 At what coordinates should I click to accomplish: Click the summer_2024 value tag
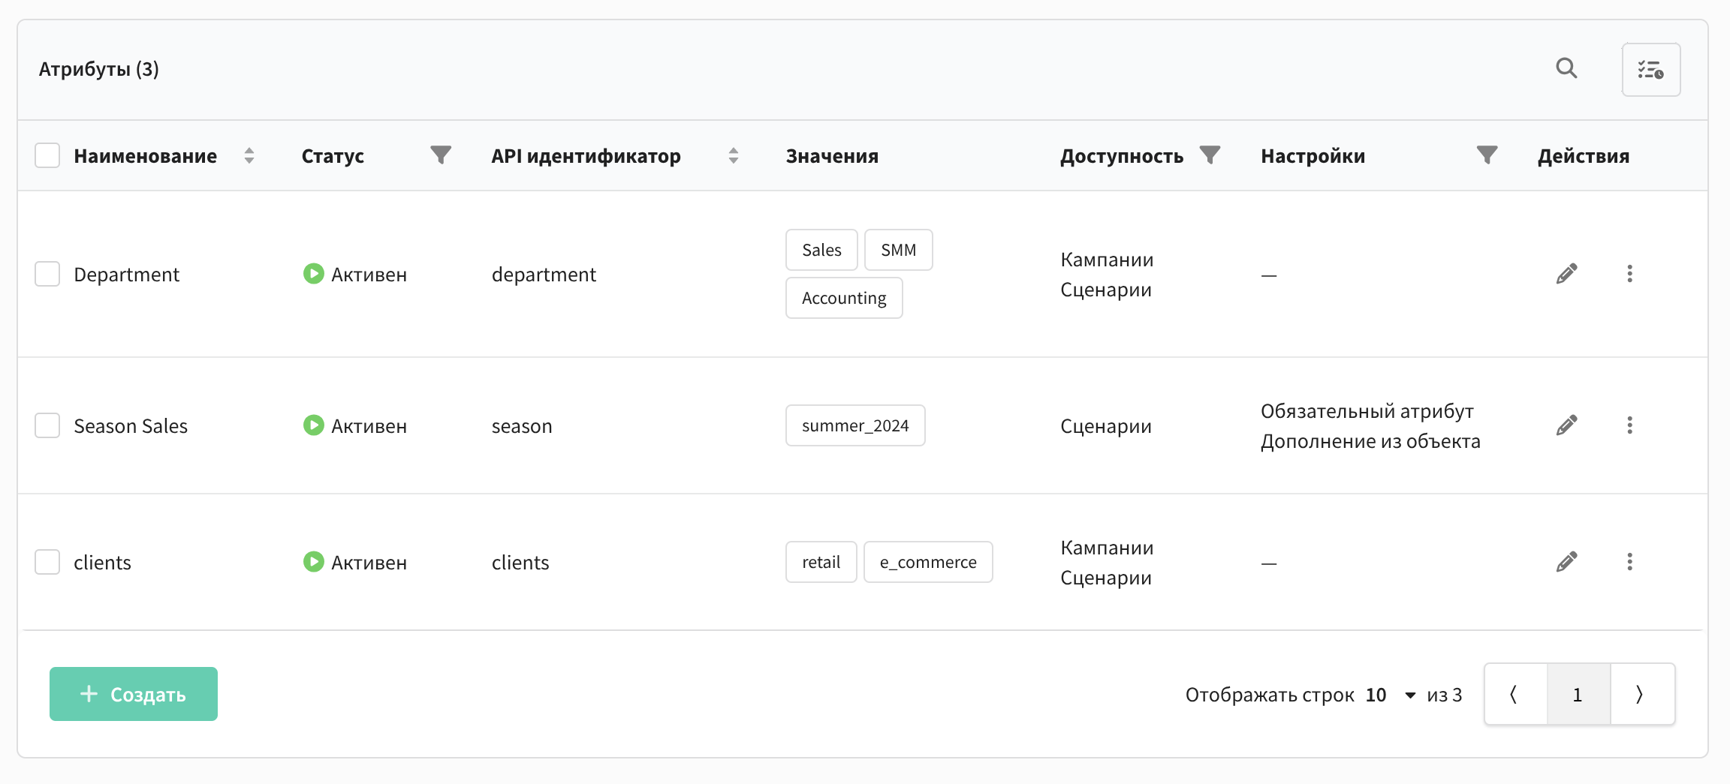coord(855,425)
